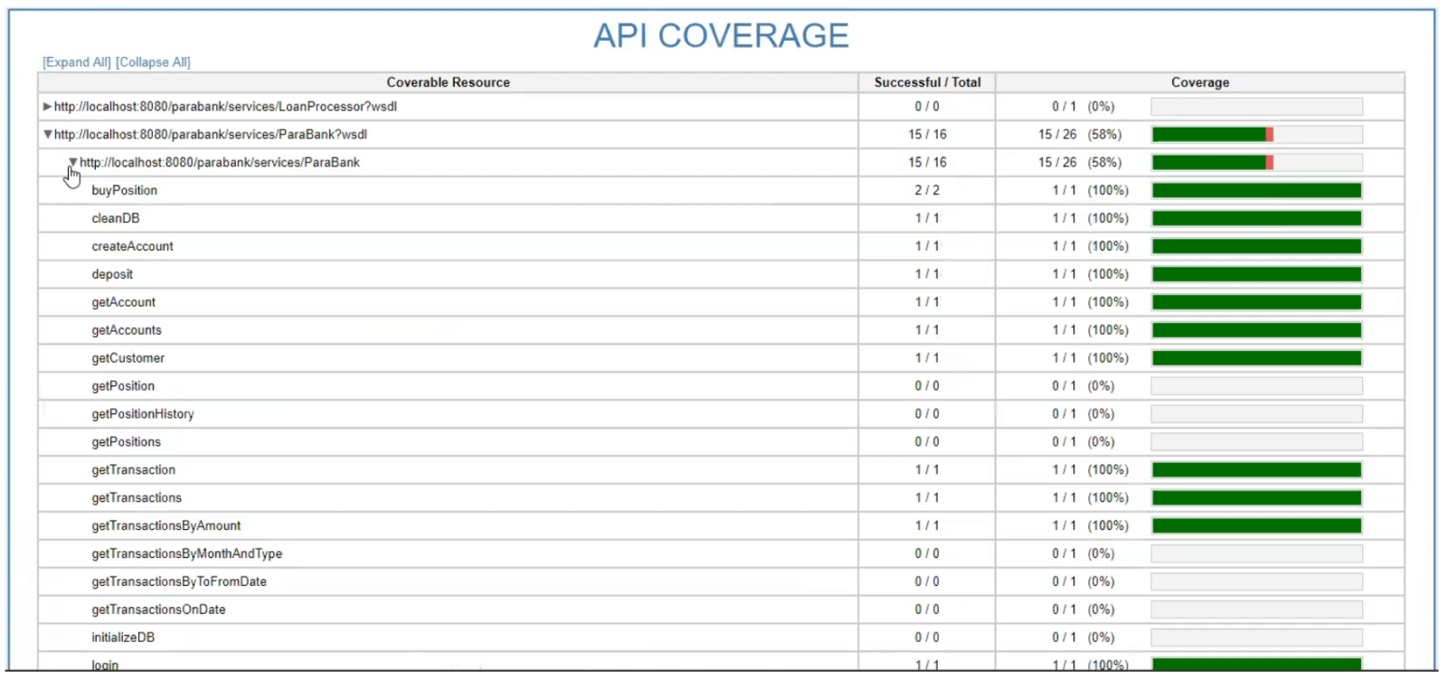The image size is (1447, 681).
Task: Click the Expand All link
Action: [77, 62]
